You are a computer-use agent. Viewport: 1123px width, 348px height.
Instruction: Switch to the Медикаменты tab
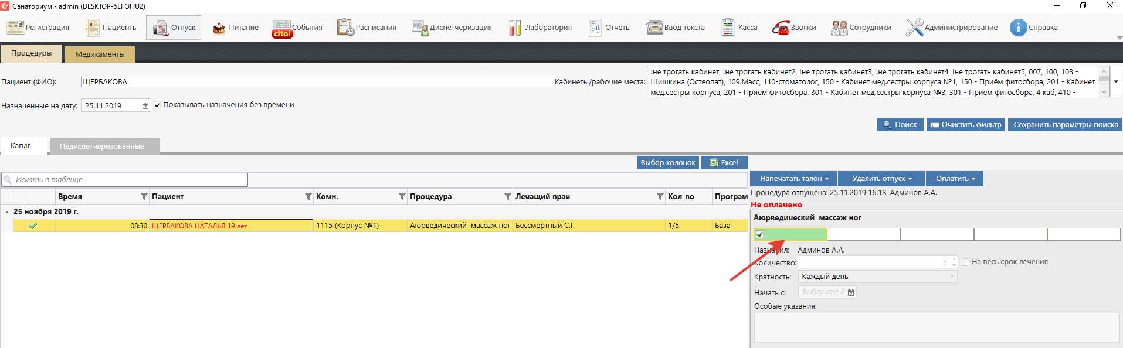tap(100, 54)
